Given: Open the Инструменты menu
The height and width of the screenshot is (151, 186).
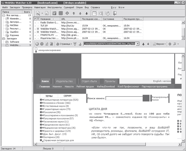Looking at the screenshot, I should click(54, 7).
